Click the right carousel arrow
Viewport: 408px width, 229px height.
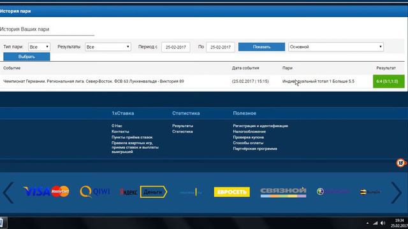coord(397,192)
